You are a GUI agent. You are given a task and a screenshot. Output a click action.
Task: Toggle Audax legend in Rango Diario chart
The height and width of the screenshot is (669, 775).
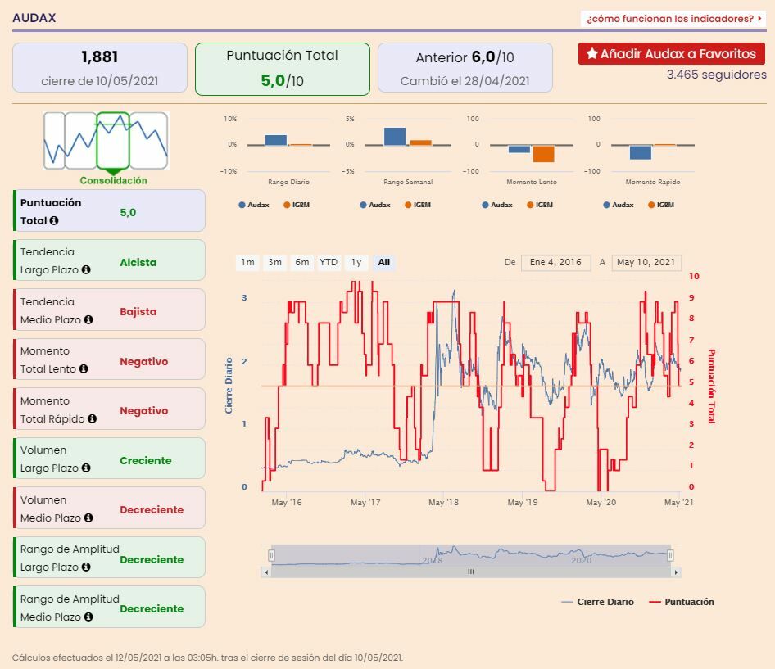254,205
